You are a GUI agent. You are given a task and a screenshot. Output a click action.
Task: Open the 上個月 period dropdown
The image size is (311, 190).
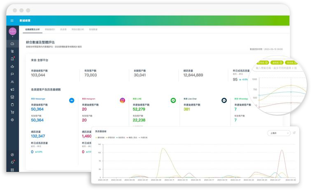tap(279, 133)
